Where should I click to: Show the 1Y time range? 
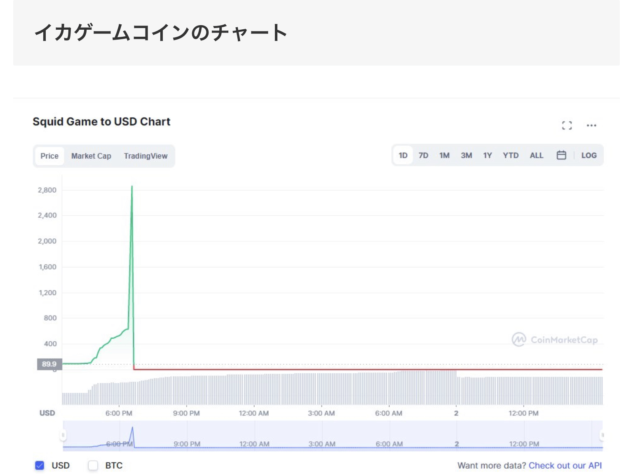pyautogui.click(x=488, y=156)
